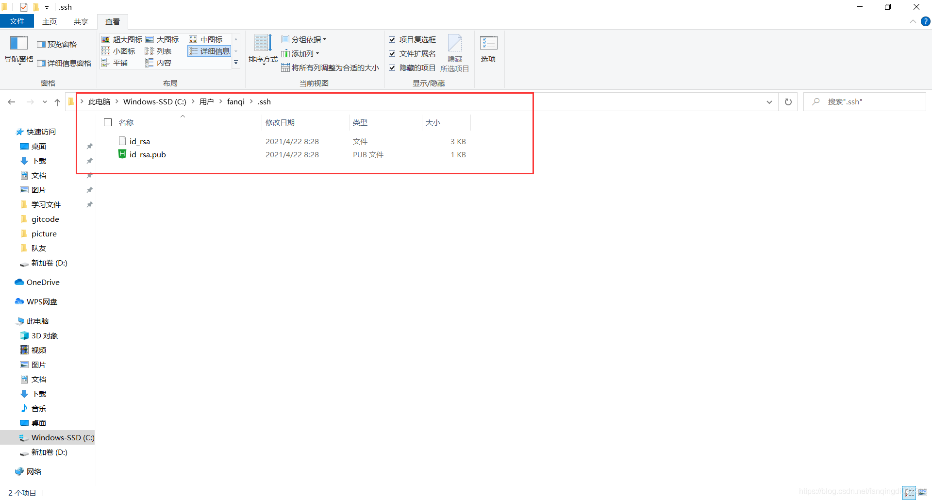
Task: Toggle the Preview pane (预览窗格)
Action: tap(57, 44)
